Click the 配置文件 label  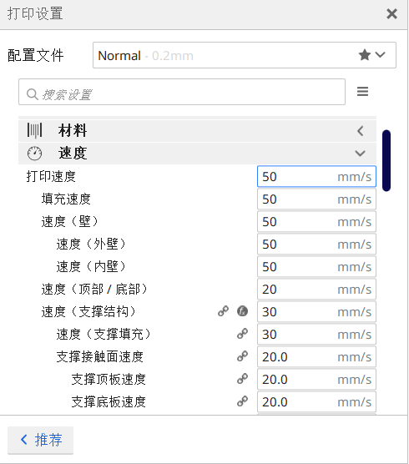(36, 55)
